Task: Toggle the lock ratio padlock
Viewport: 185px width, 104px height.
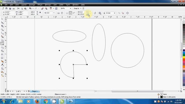Action: click(40, 12)
